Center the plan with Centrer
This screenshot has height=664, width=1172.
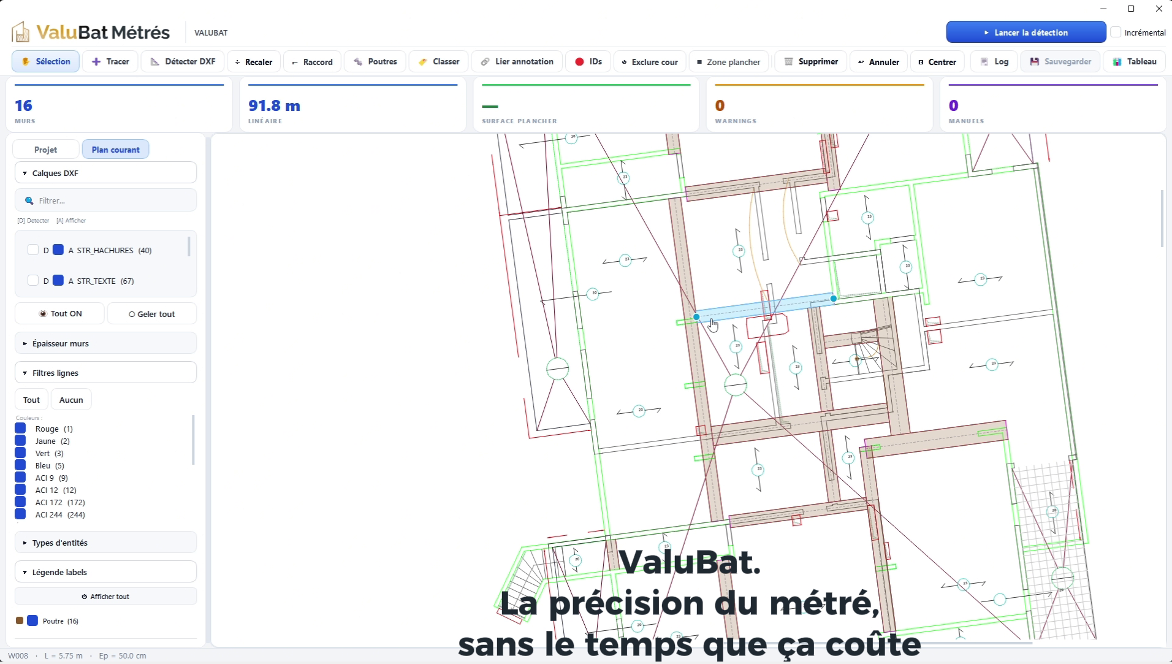pyautogui.click(x=937, y=62)
